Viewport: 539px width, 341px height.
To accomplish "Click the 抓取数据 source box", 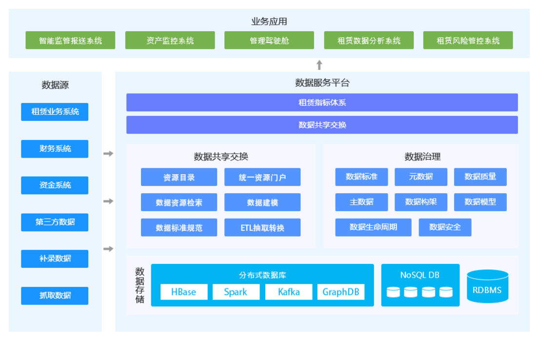I will (55, 296).
